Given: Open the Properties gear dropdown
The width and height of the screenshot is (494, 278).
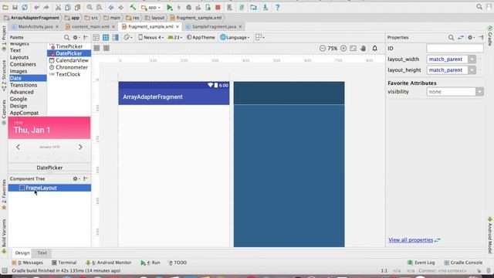Looking at the screenshot, I should point(471,38).
